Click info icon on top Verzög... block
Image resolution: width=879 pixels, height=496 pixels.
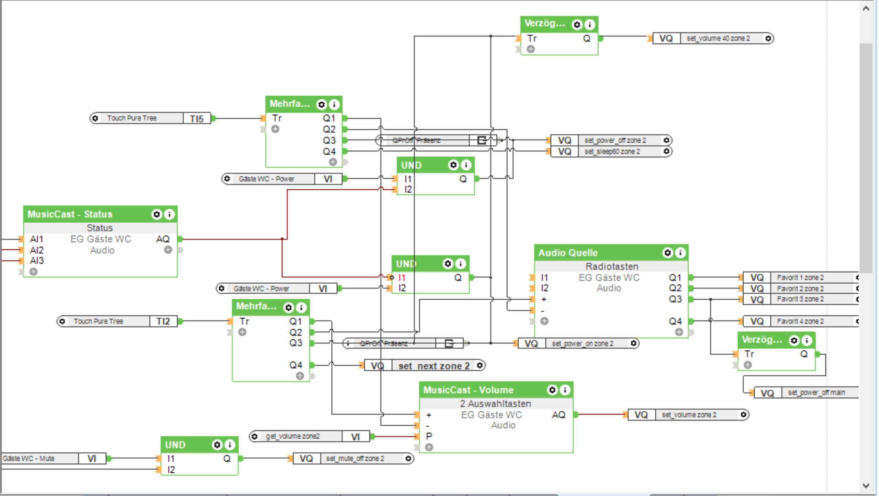590,25
